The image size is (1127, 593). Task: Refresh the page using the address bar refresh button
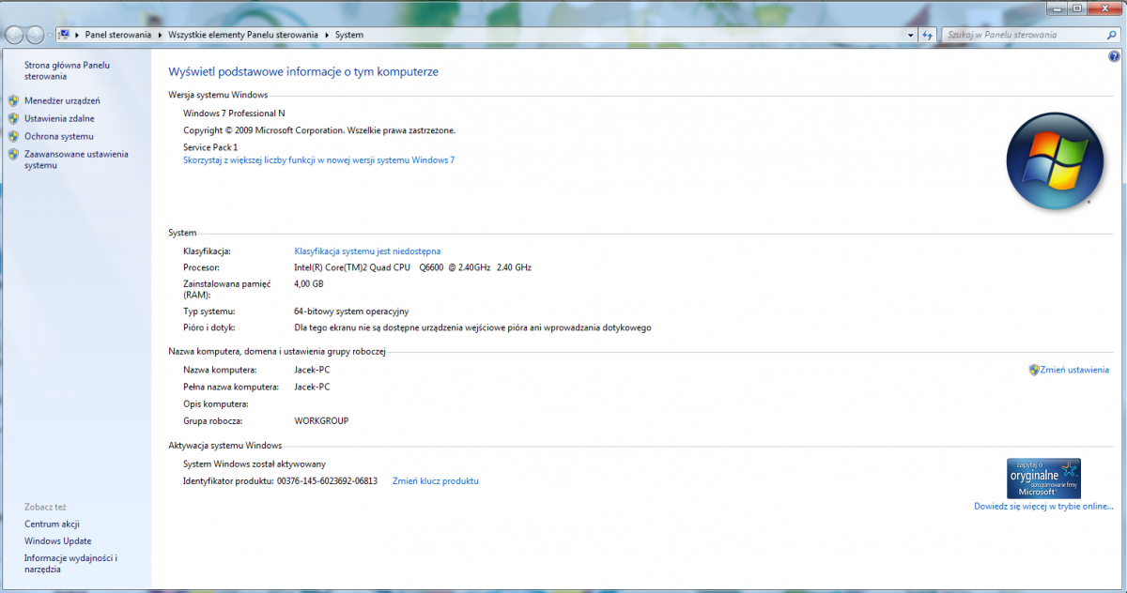click(x=927, y=35)
